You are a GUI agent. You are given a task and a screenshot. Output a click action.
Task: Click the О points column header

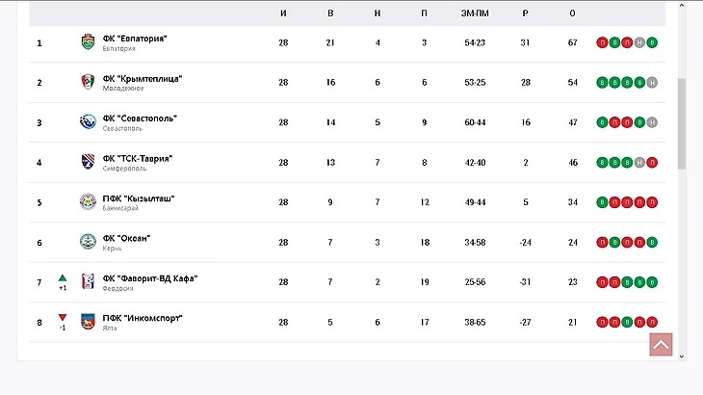(572, 13)
